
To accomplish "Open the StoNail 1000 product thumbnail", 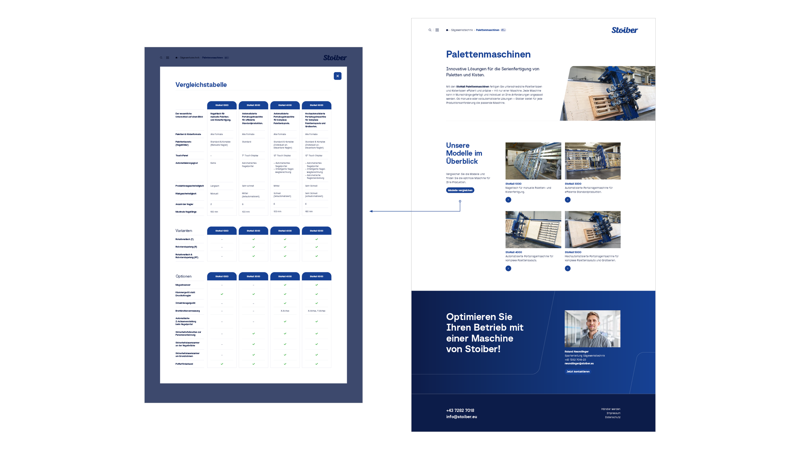I will (x=533, y=161).
